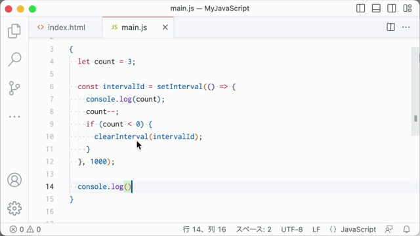Click the JS file icon on main.js tab

[114, 28]
